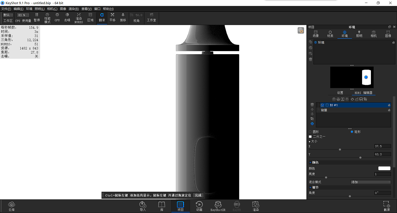The width and height of the screenshot is (397, 213).
Task: Activate region render (区域) tool
Action: pos(90,17)
